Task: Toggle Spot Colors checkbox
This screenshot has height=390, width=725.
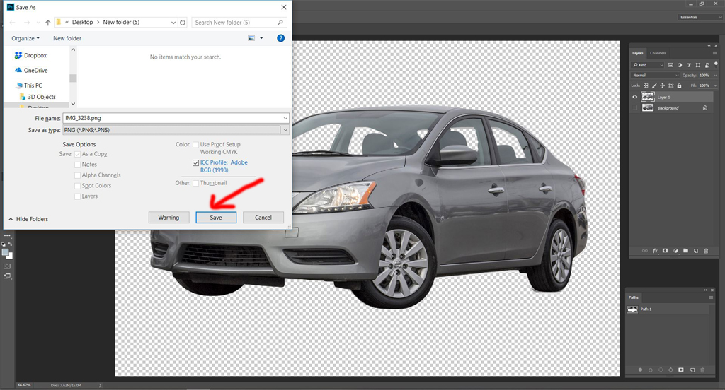Action: pos(78,186)
